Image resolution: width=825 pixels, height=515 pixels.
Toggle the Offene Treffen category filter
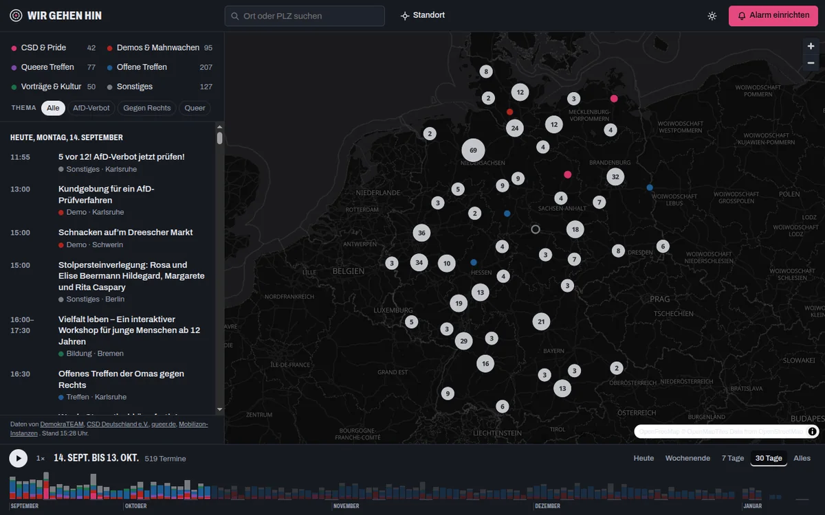pyautogui.click(x=159, y=67)
